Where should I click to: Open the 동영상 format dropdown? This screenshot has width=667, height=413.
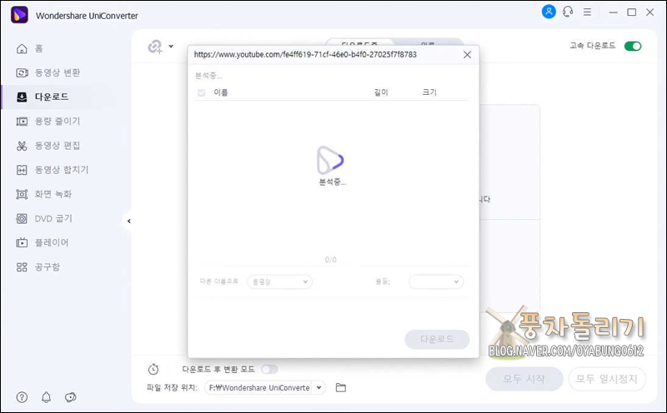279,281
